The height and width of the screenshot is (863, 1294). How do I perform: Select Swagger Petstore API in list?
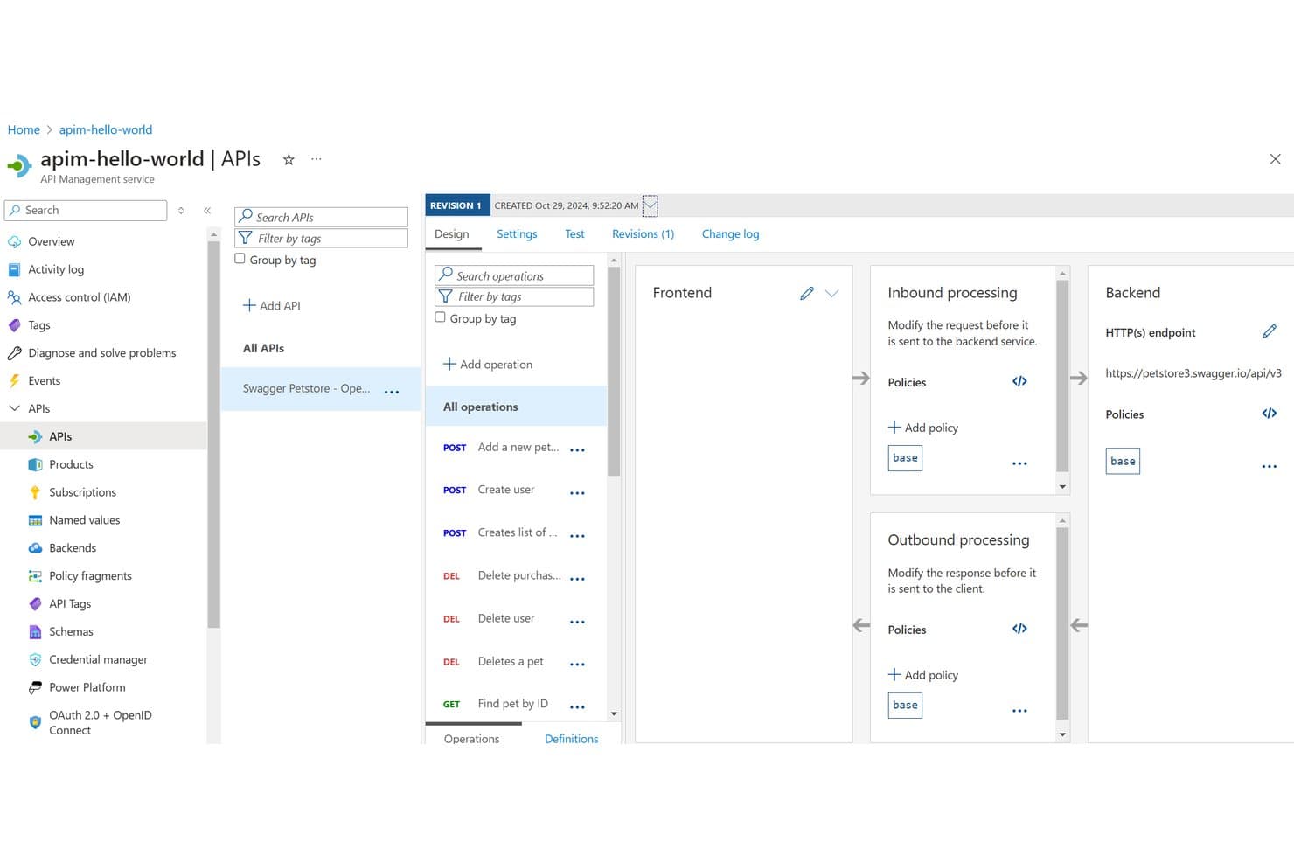pyautogui.click(x=320, y=388)
